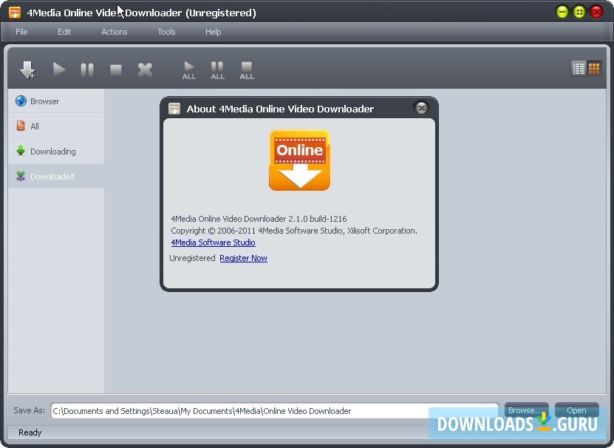Open the Browser panel in the sidebar
614x448 pixels.
pos(44,101)
